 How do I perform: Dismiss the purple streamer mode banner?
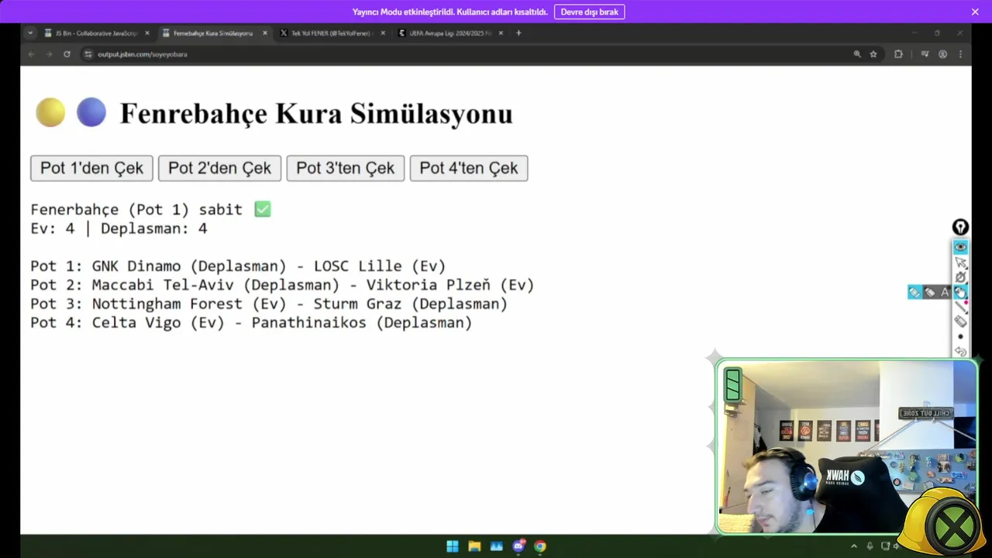click(x=975, y=12)
